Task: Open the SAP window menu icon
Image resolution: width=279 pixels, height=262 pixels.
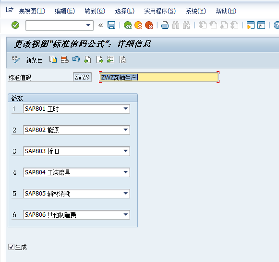Action: coord(10,10)
